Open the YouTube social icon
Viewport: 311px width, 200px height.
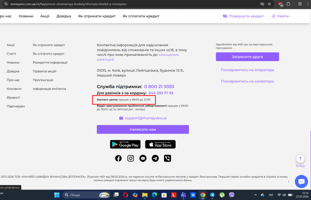(x=143, y=158)
